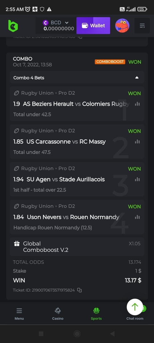The width and height of the screenshot is (154, 343).
Task: Open the Chat room tab
Action: (135, 318)
